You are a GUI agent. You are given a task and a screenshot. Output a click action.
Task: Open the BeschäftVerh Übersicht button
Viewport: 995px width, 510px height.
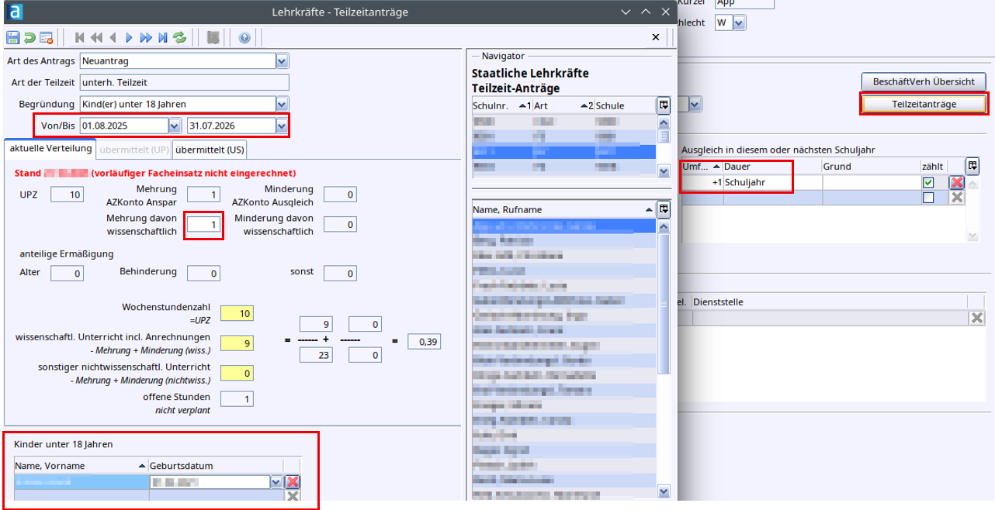click(924, 81)
